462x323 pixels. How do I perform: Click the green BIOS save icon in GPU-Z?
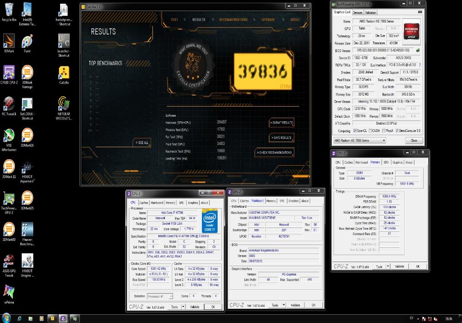(418, 50)
